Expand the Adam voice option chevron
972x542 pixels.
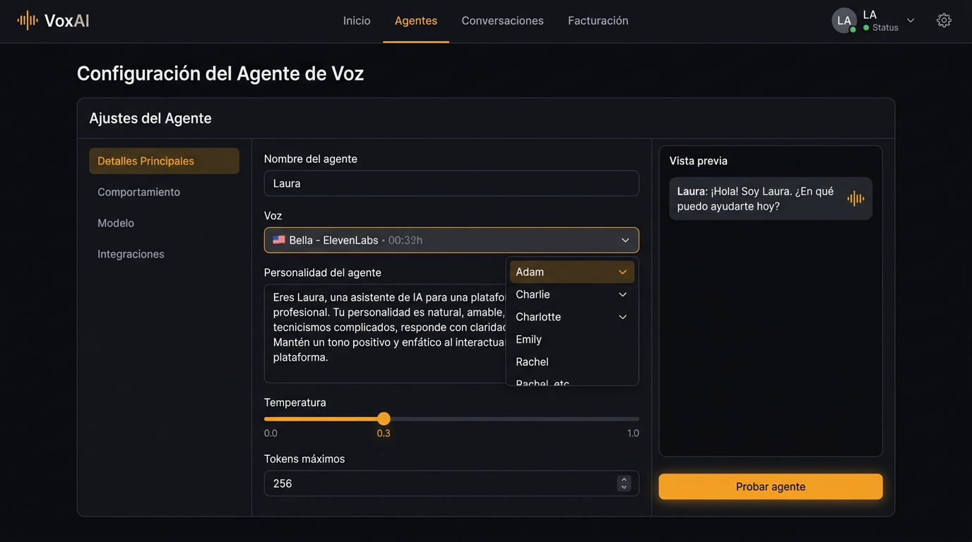coord(622,272)
